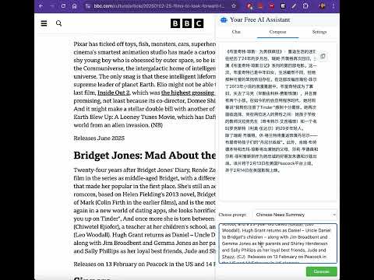Reload the current BBC page
The image size is (374, 280).
click(63, 6)
